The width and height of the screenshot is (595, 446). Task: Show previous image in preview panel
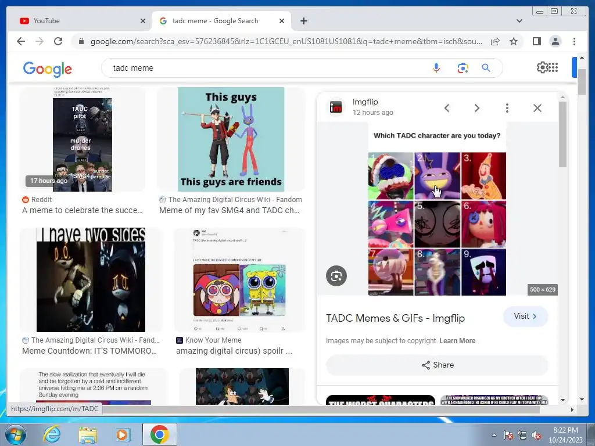point(447,108)
